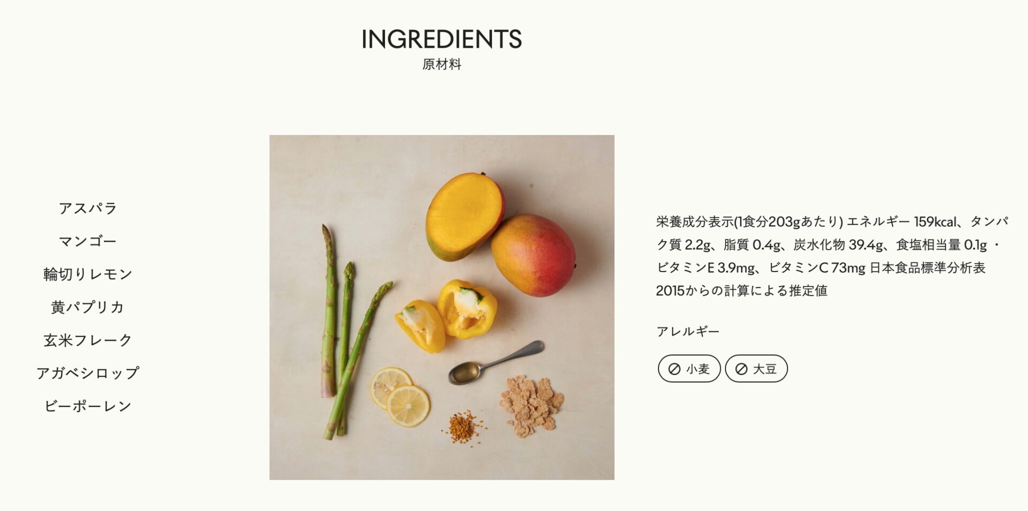
Task: Select ビーポーレン in the list
Action: (88, 406)
